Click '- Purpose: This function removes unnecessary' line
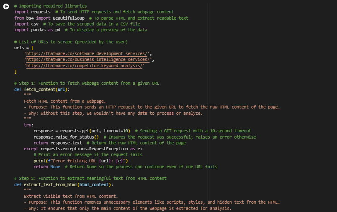 pos(152,202)
